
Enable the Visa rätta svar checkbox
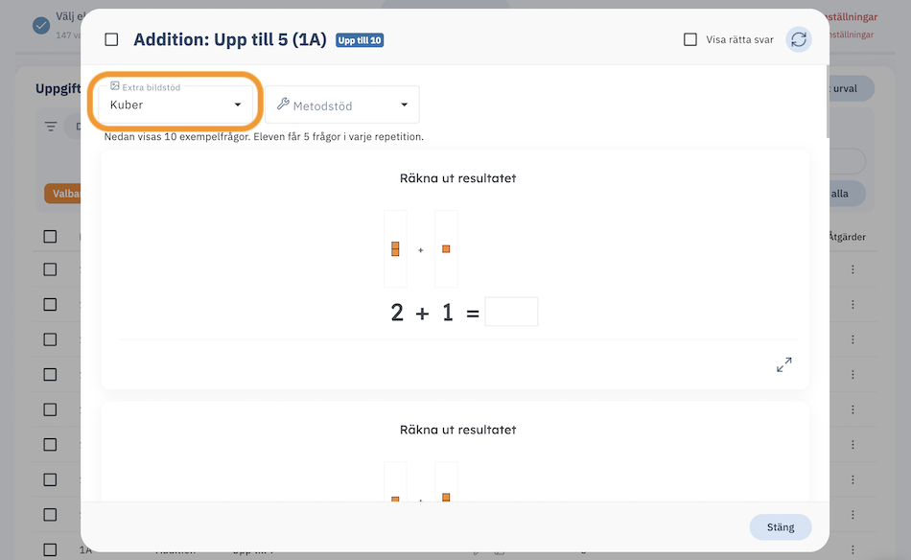pyautogui.click(x=689, y=39)
